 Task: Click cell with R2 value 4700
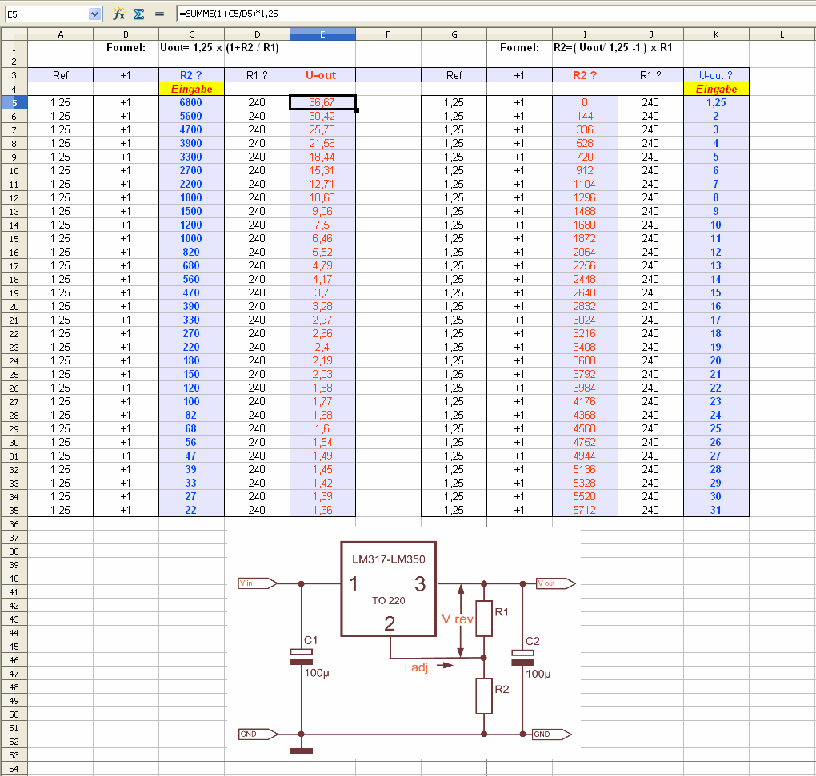[x=191, y=129]
